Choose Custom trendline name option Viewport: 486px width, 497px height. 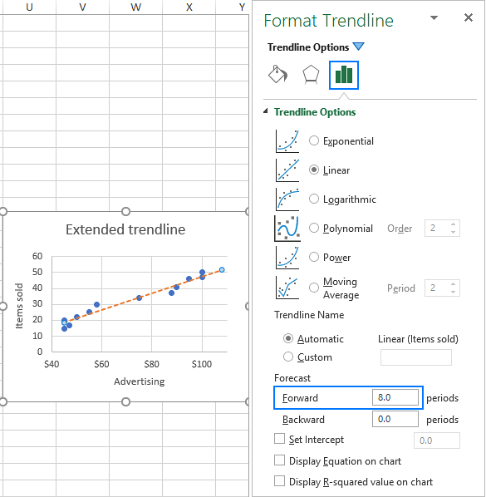click(288, 357)
